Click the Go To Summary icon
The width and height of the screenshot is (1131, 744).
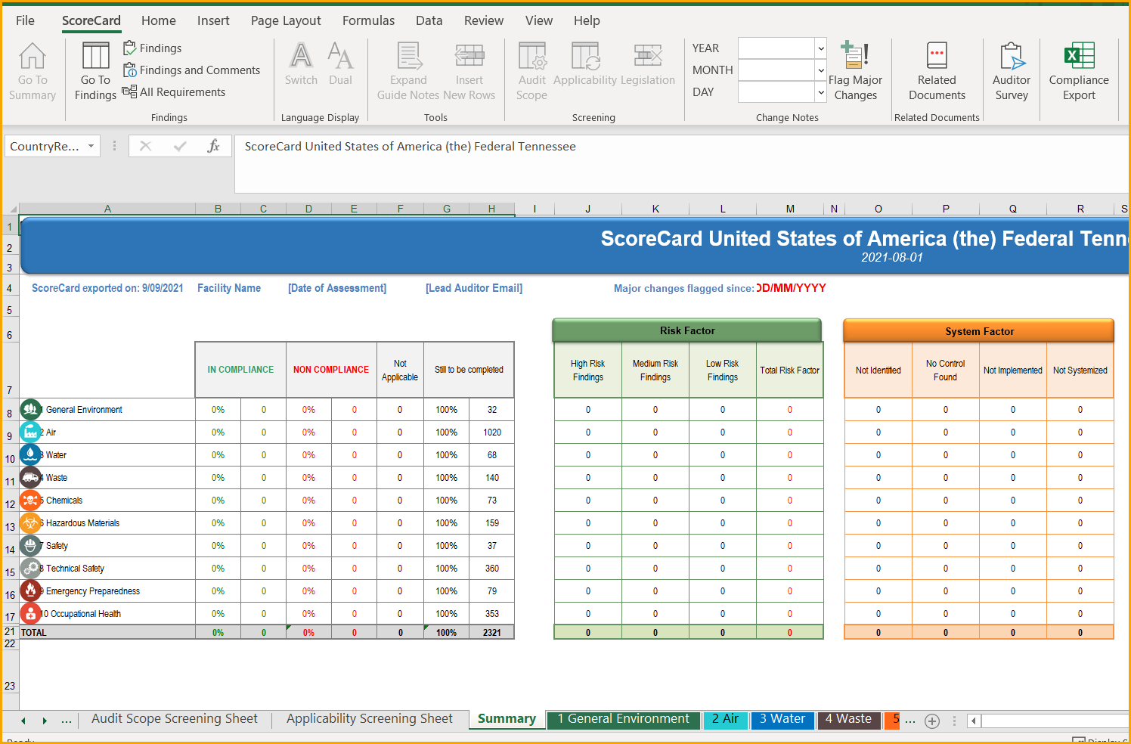coord(32,70)
